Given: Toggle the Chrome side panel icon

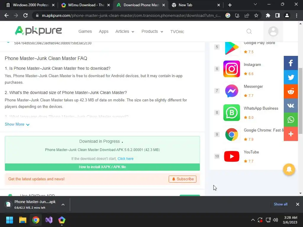Looking at the screenshot, I should point(277,15).
